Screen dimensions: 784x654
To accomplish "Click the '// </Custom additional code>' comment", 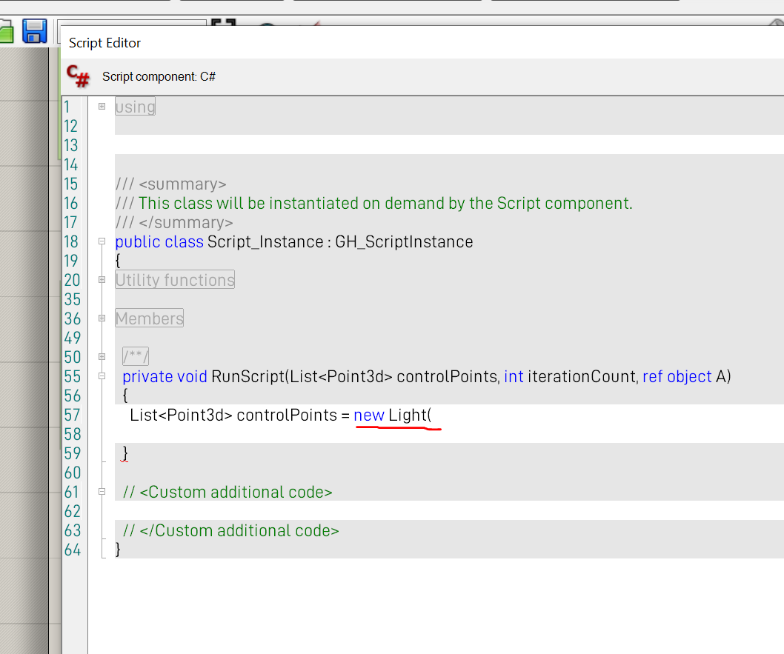I will pos(231,530).
